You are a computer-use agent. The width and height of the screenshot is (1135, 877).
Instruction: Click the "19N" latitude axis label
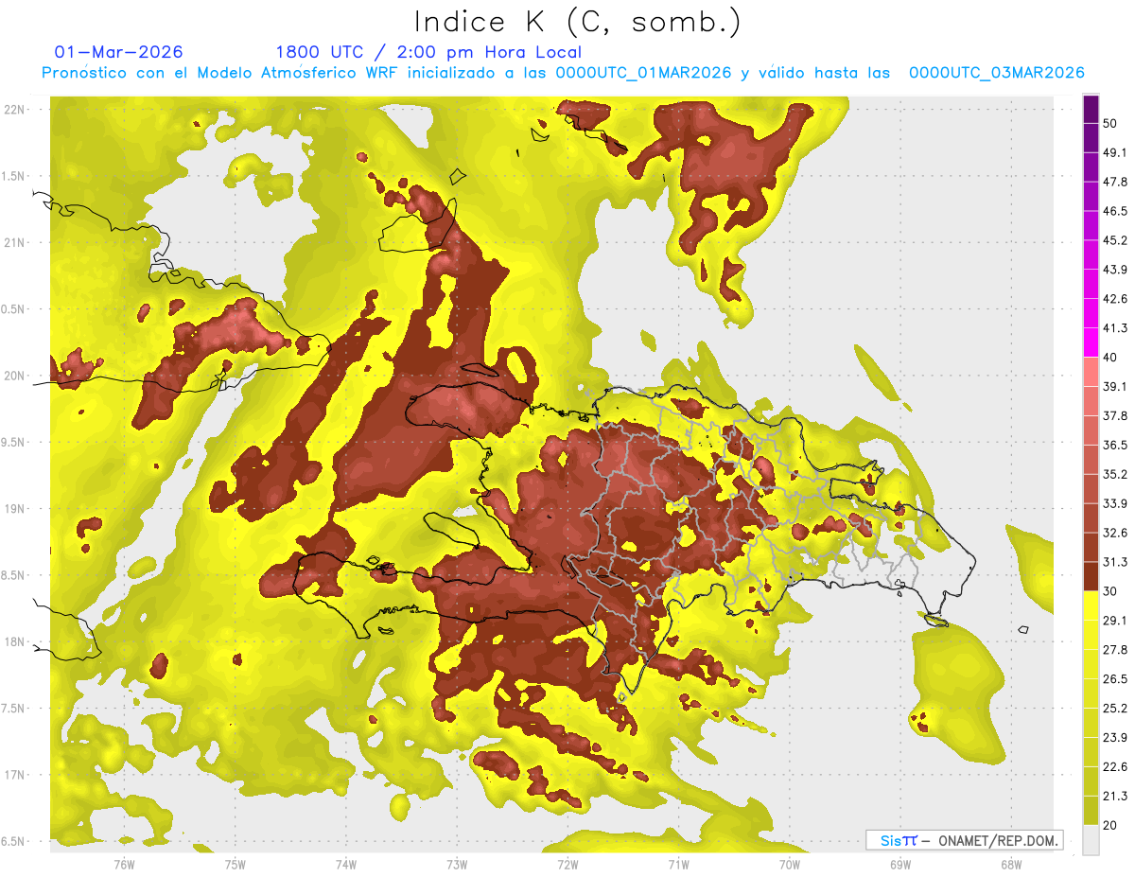(16, 509)
